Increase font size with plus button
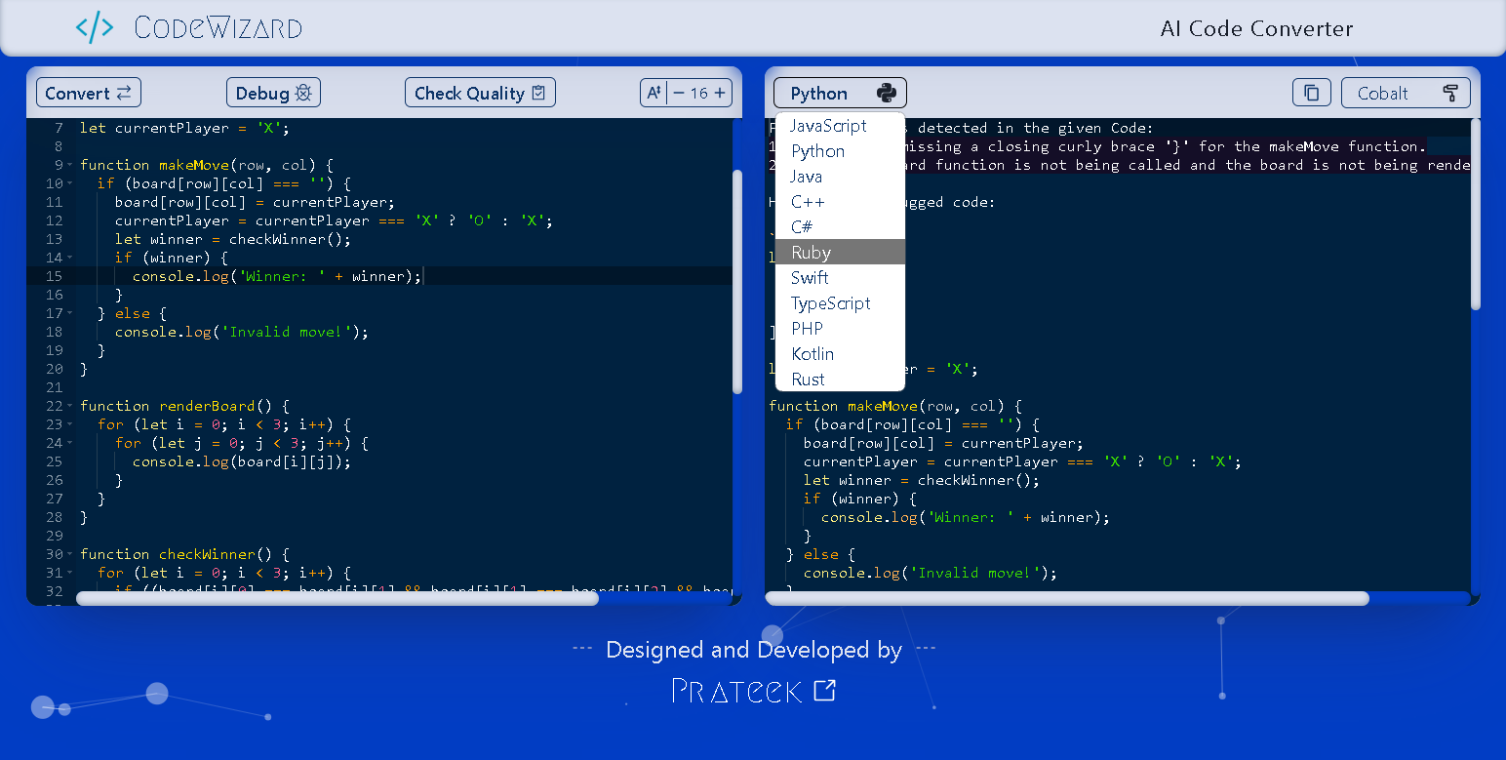 coord(720,93)
